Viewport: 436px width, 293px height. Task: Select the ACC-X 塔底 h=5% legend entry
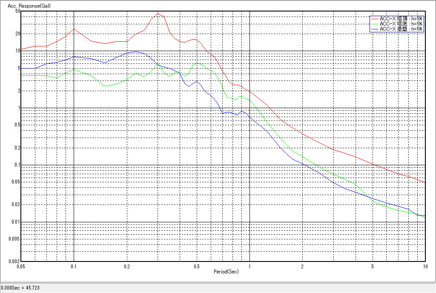click(401, 24)
